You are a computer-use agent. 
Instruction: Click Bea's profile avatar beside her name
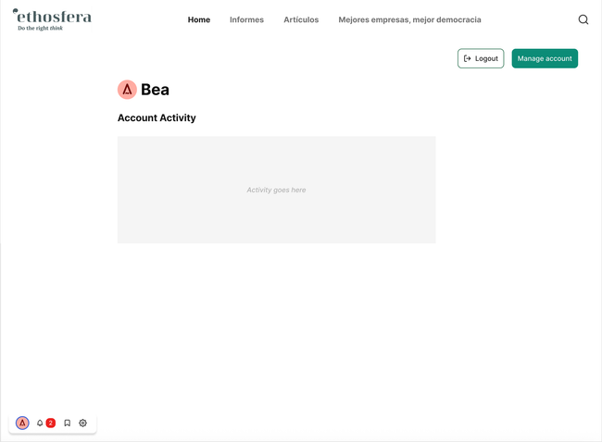[x=127, y=90]
